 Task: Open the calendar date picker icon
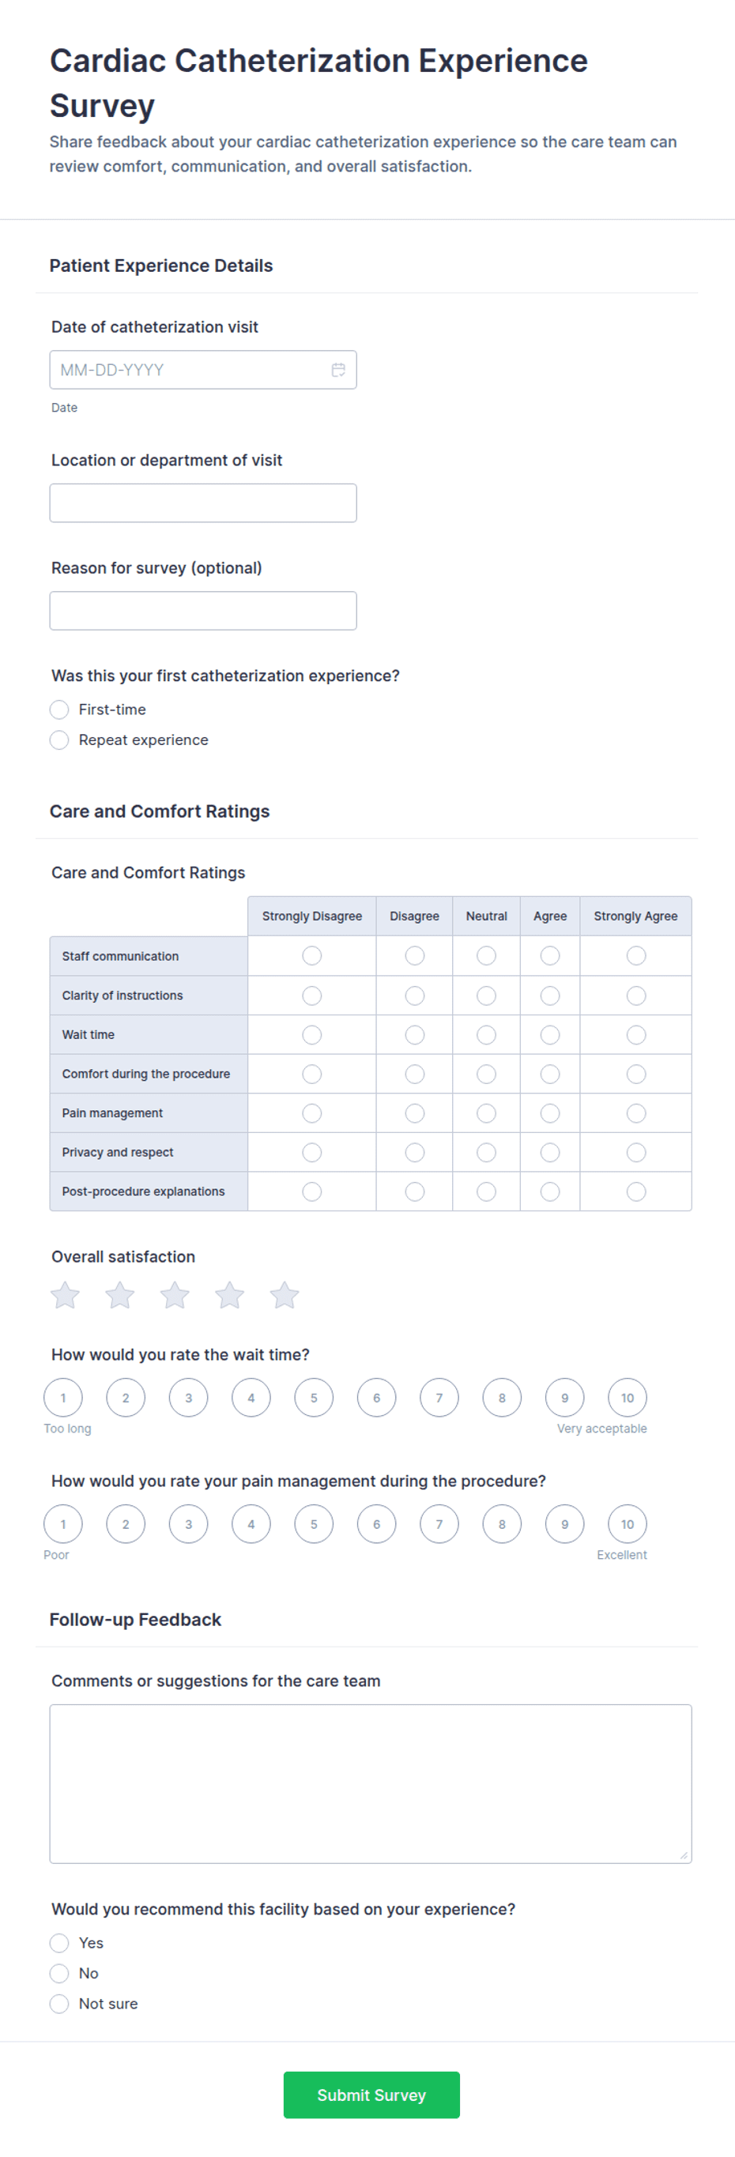338,370
